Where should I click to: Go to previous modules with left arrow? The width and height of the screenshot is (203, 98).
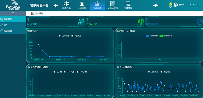coord(56,5)
